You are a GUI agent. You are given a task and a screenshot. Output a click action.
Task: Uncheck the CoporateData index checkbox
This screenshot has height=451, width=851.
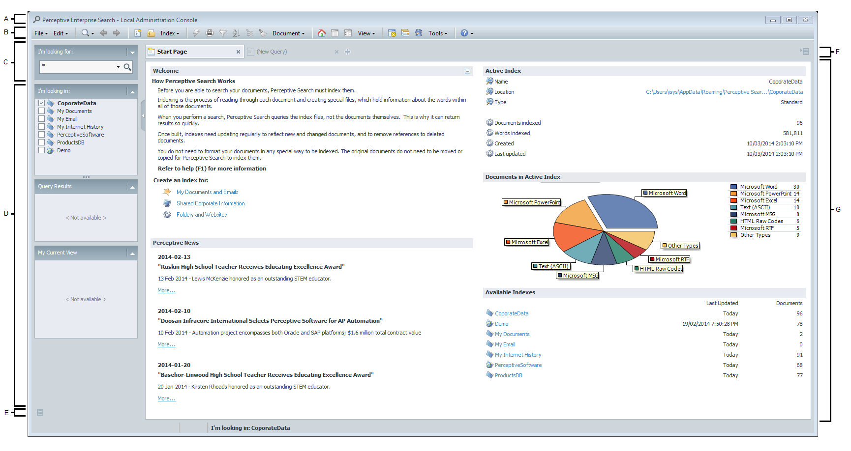coord(42,103)
